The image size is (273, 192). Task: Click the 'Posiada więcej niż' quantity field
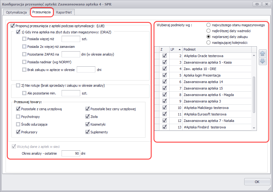tap(71, 39)
